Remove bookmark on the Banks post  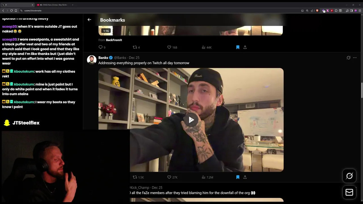238,177
